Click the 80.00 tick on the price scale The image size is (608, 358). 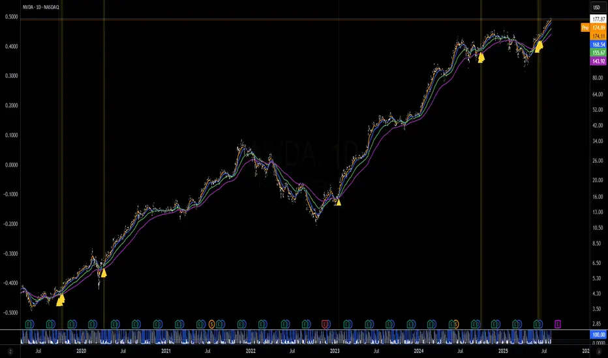coord(598,78)
